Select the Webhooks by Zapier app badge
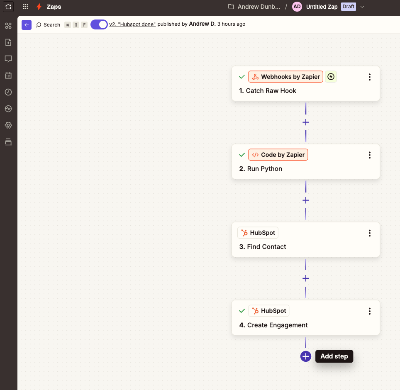Screen dimensions: 400x390 pyautogui.click(x=285, y=76)
